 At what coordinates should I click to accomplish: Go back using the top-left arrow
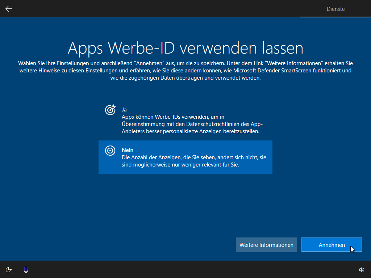click(x=9, y=9)
